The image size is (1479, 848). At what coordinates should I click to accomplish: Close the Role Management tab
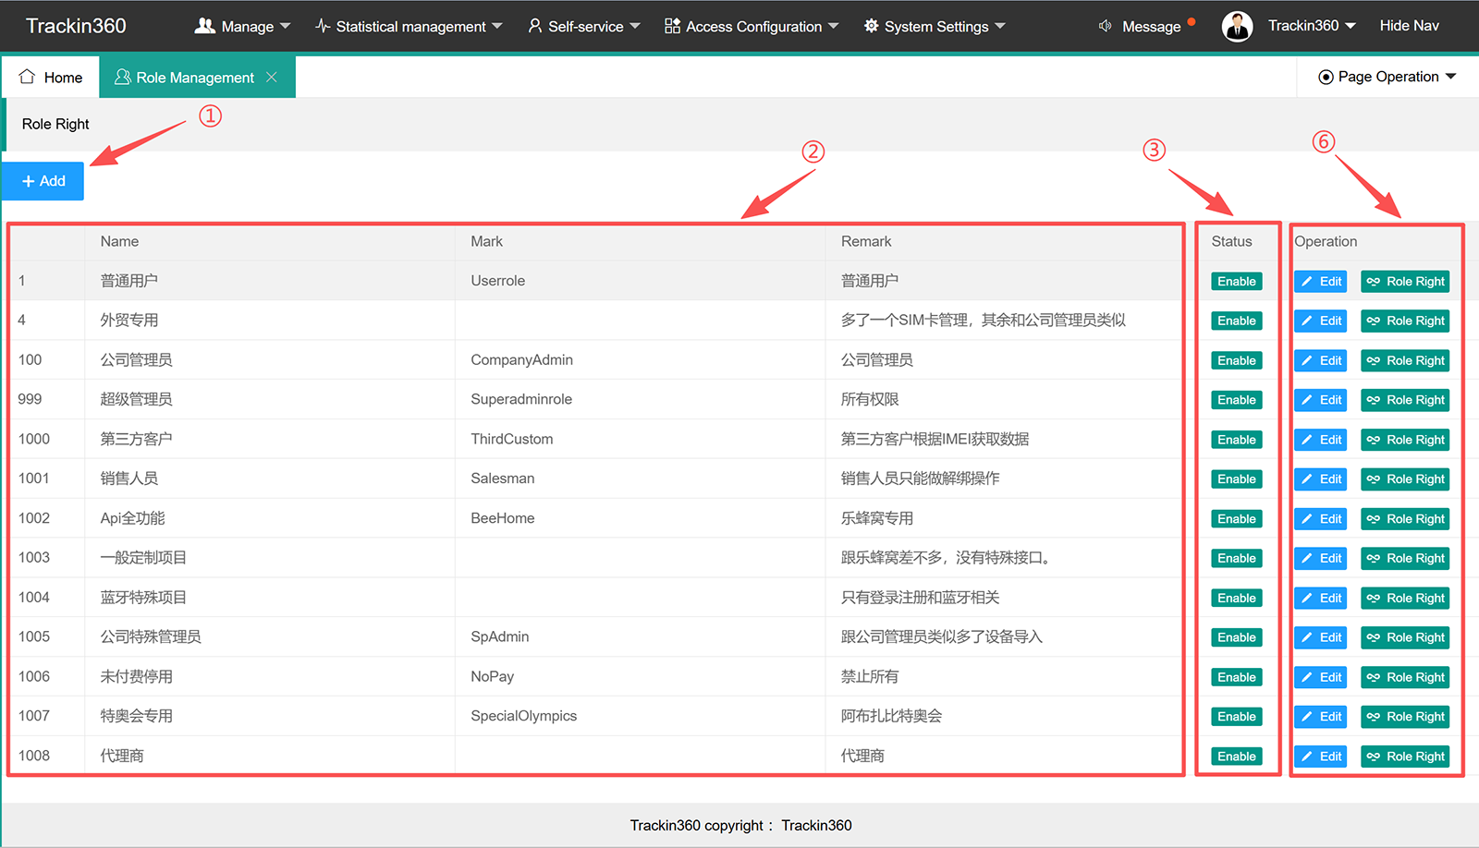272,78
